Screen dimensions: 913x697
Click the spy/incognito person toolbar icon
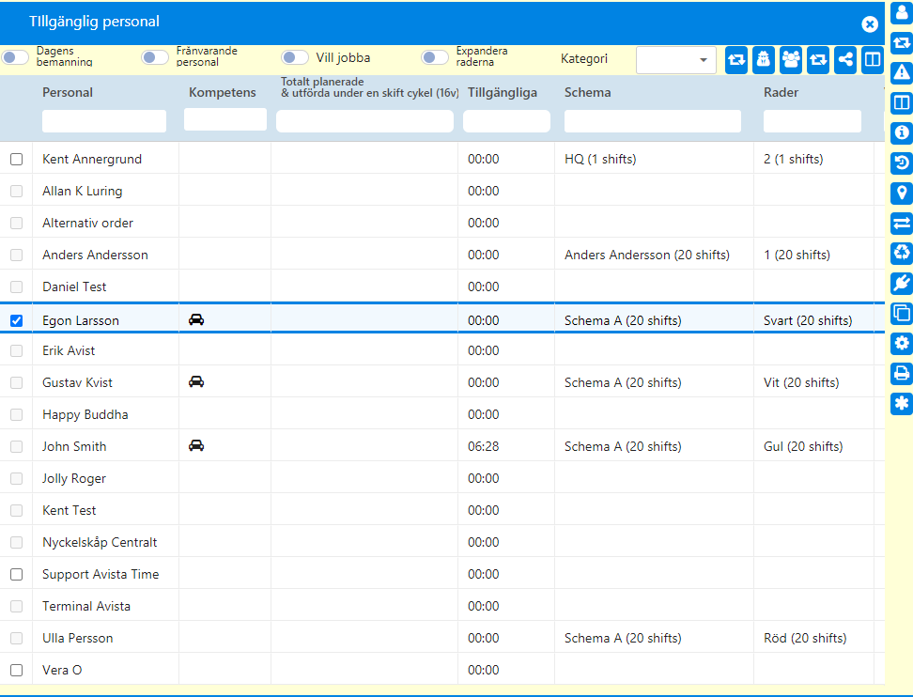[x=764, y=59]
